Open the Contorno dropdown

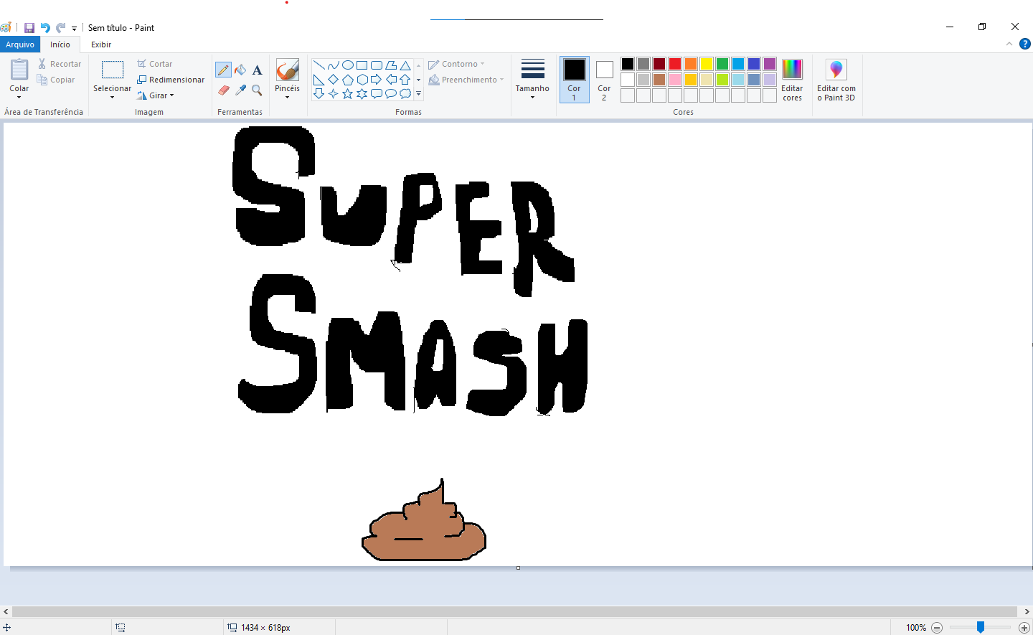click(456, 63)
